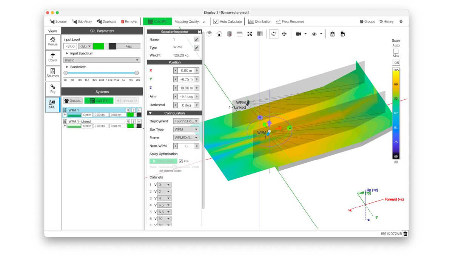The image size is (453, 255).
Task: Toggle the splay optimisation lock checkbox
Action: click(x=181, y=161)
